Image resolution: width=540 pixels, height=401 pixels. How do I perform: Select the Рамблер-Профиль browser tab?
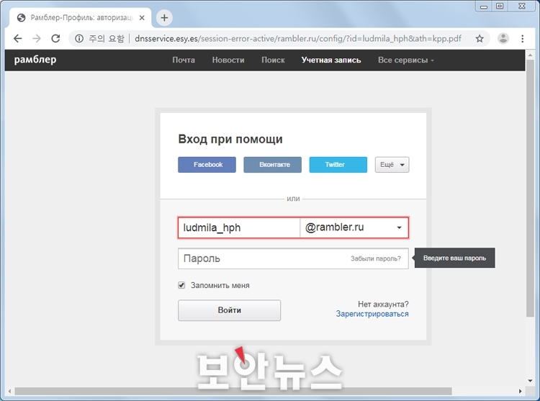tap(80, 17)
